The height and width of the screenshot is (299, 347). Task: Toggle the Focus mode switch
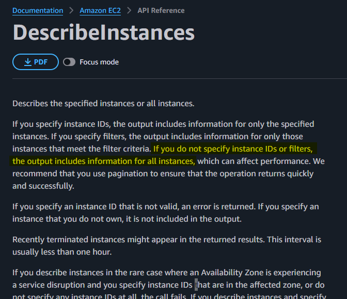(69, 62)
